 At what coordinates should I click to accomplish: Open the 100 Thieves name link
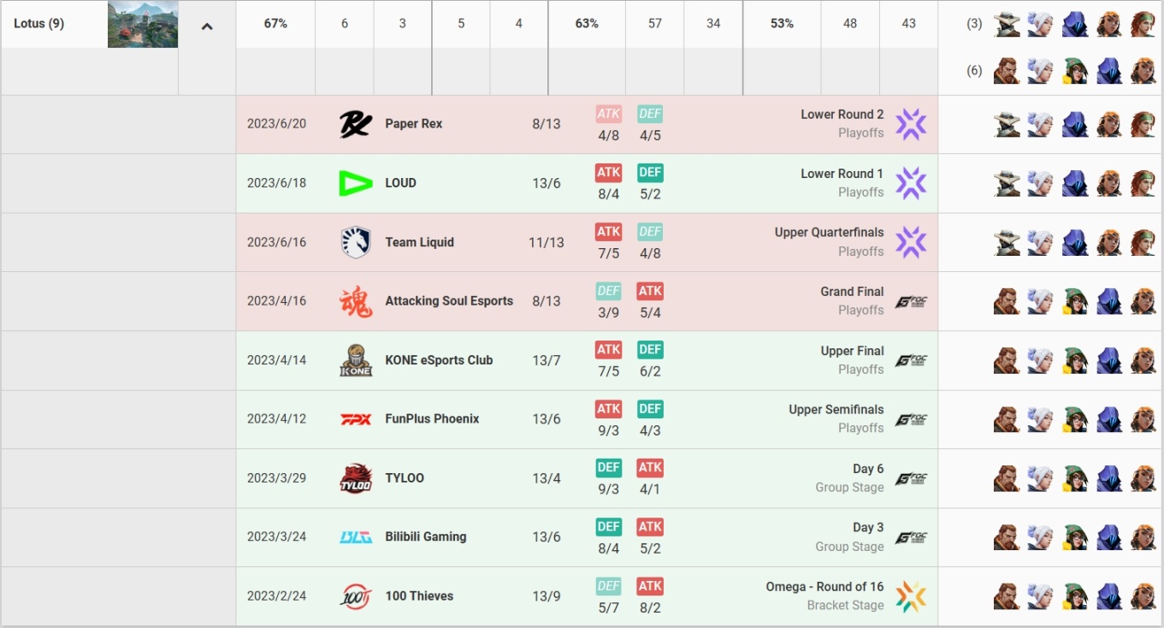coord(419,596)
